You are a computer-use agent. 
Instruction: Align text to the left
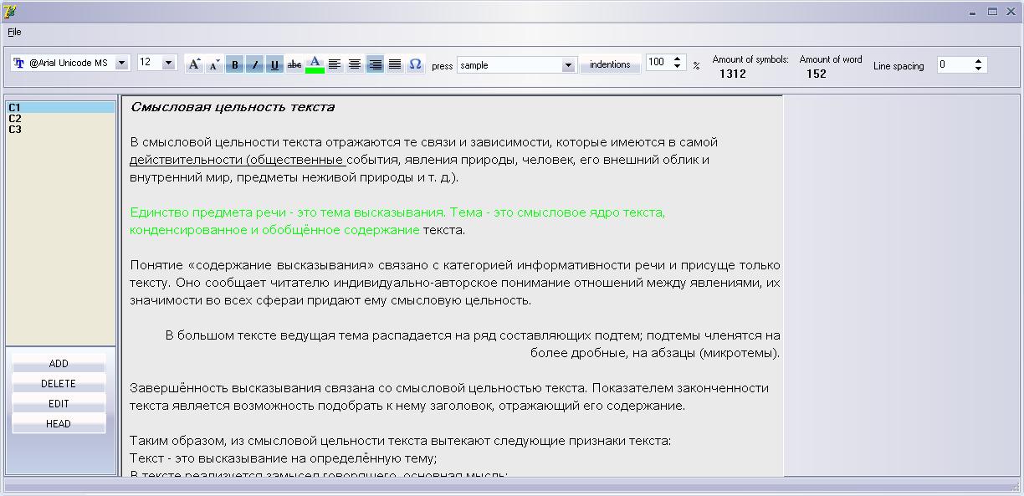pos(335,63)
